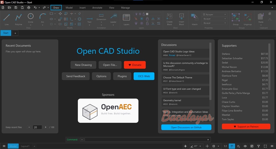This screenshot has width=276, height=149.
Task: Toggle the 1:1 scale status button
Action: pyautogui.click(x=225, y=146)
